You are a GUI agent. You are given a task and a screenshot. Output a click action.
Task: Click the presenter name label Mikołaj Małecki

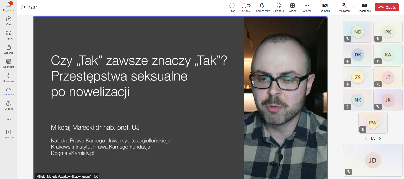click(x=64, y=177)
